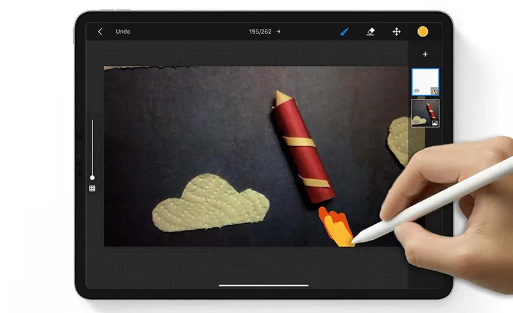The height and width of the screenshot is (313, 513).
Task: Toggle the grid icon below slider
Action: pos(92,189)
